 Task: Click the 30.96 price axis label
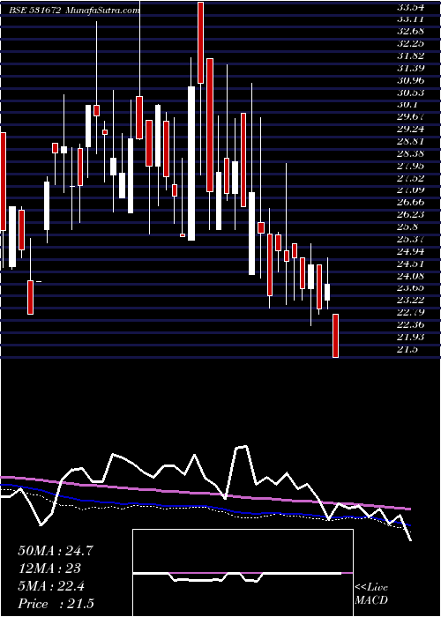point(410,80)
